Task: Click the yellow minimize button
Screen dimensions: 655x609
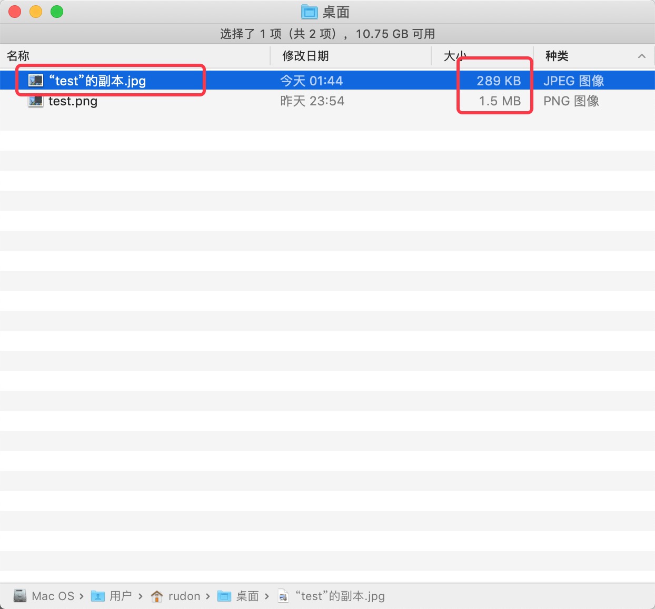Action: (x=35, y=11)
